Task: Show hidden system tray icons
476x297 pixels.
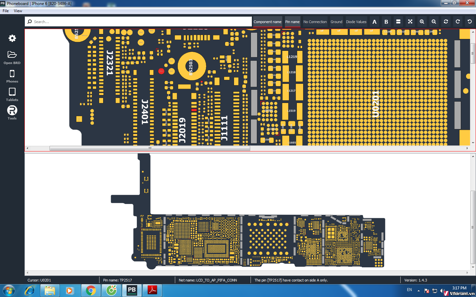Action: tap(418, 291)
